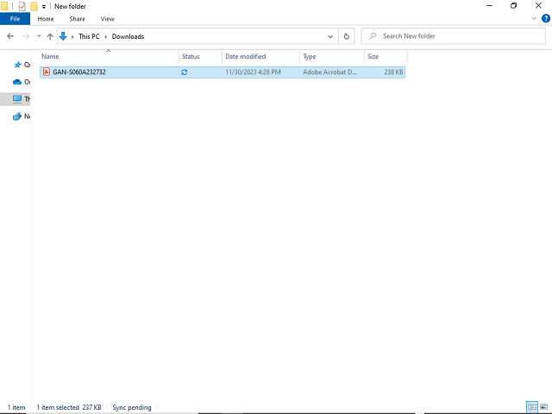552x414 pixels.
Task: Expand the address bar history dropdown
Action: pyautogui.click(x=330, y=36)
